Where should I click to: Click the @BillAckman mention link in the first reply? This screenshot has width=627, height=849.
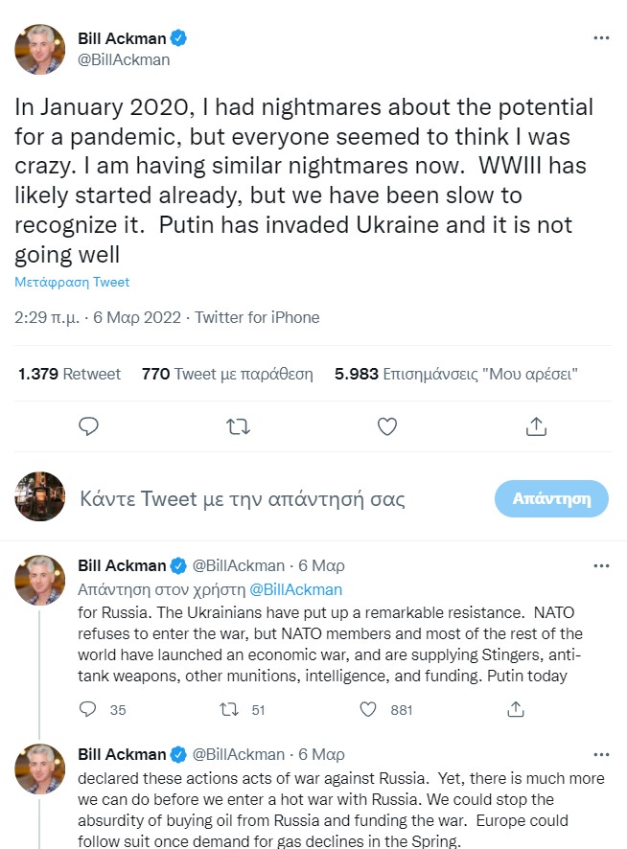pyautogui.click(x=295, y=589)
